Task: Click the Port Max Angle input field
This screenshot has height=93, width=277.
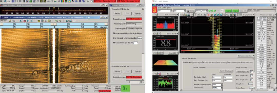Action: click(216, 77)
